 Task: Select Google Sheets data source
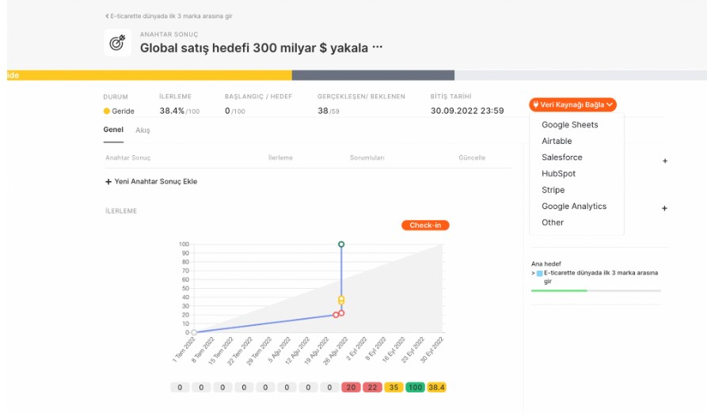(x=569, y=125)
